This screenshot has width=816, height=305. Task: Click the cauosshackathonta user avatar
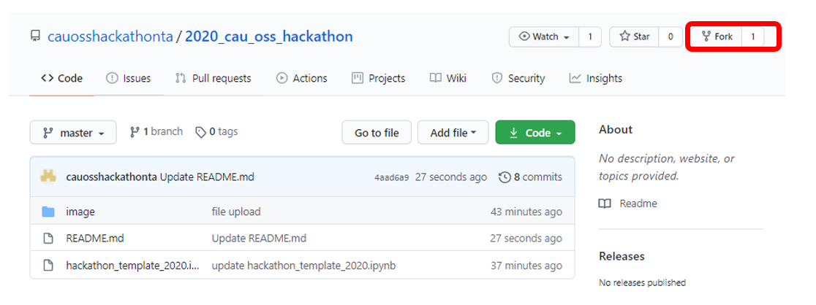coord(48,177)
